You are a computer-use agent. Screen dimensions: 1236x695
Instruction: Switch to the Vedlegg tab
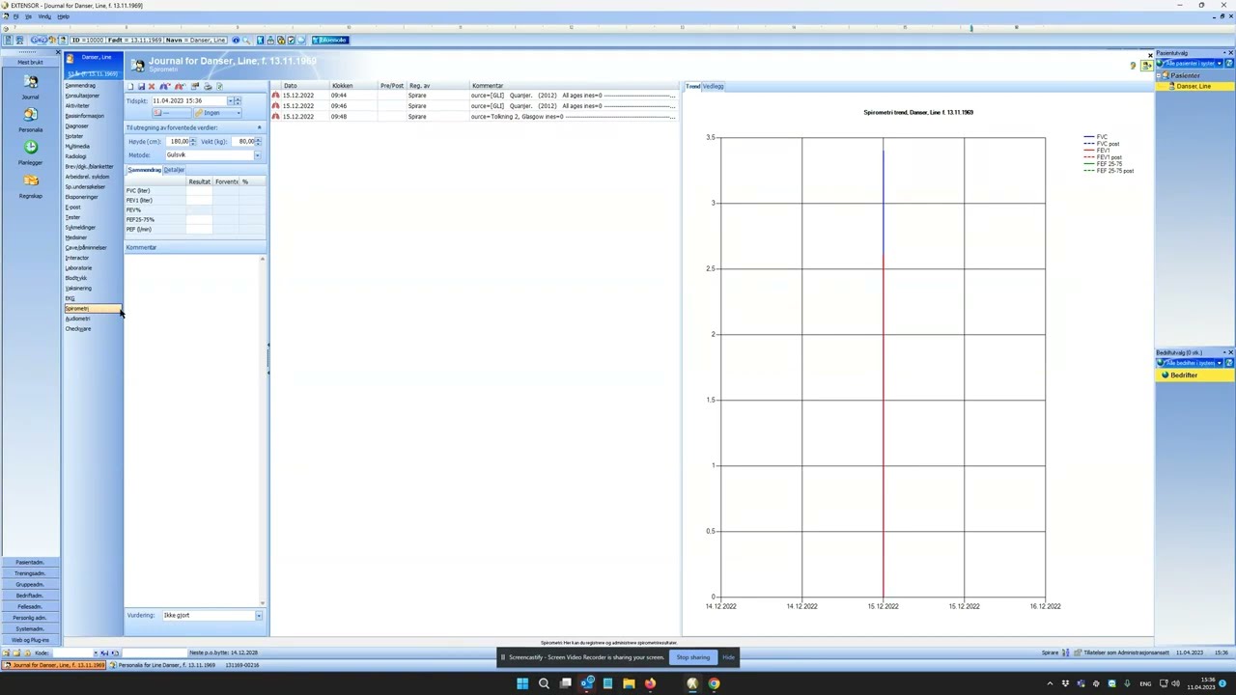(713, 87)
